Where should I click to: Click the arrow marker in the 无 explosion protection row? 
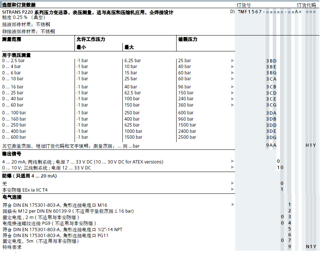tap(233, 183)
